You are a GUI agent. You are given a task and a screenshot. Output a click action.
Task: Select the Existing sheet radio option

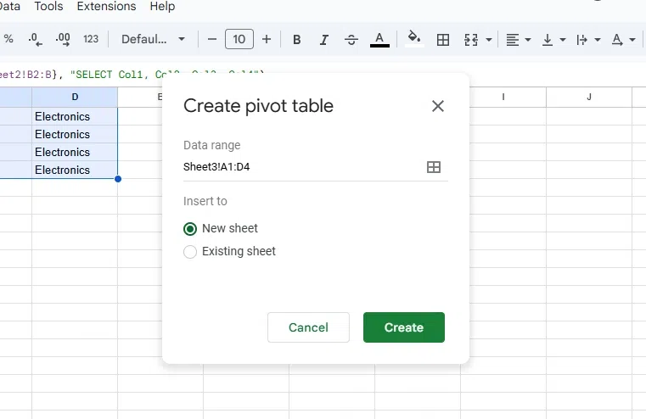click(190, 252)
